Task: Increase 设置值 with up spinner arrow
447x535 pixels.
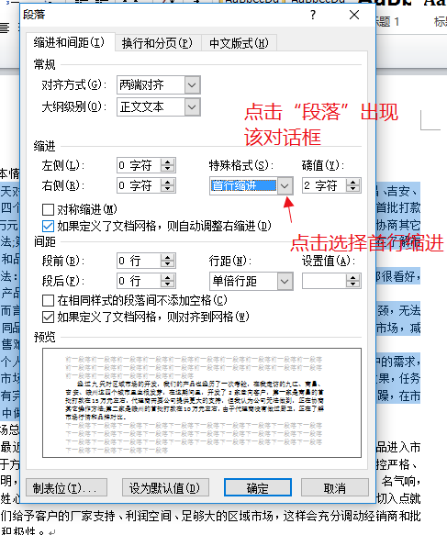Action: point(352,277)
